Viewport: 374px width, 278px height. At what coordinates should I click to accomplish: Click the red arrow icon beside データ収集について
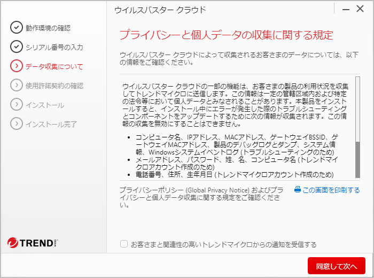(16, 66)
